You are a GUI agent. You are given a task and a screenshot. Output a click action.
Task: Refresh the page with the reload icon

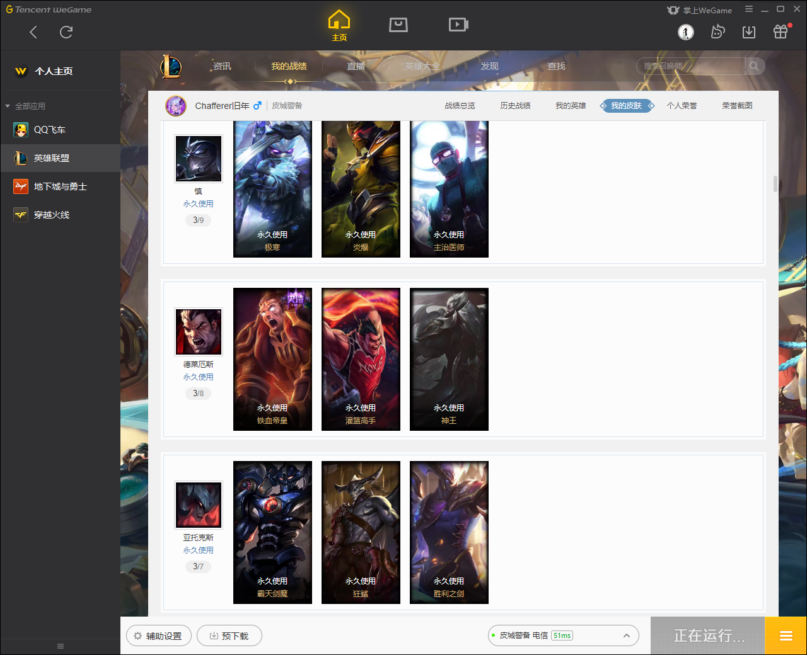(x=66, y=32)
